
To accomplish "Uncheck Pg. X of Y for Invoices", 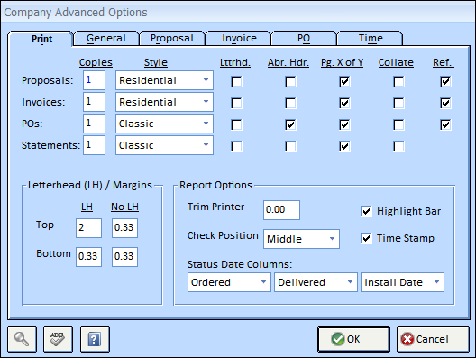I will coord(344,103).
